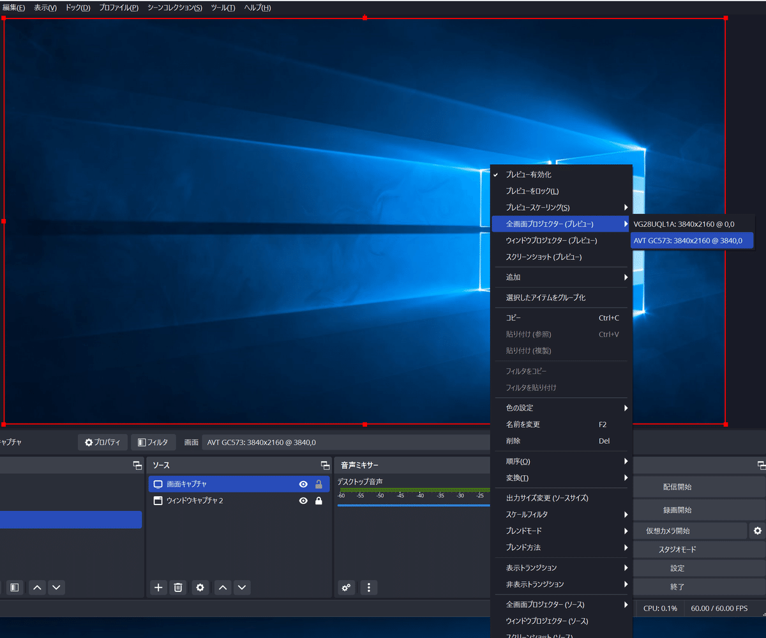Open the audio mixer three-dot menu

369,588
